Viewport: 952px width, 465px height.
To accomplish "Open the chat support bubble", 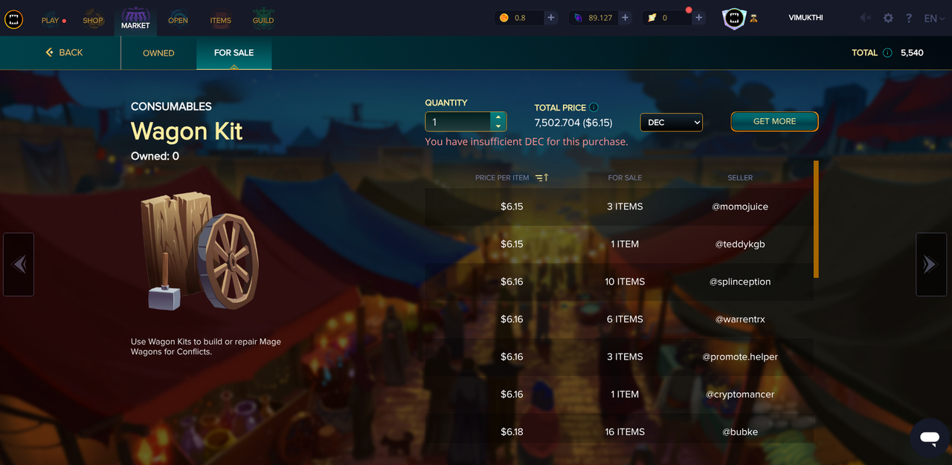I will point(930,438).
